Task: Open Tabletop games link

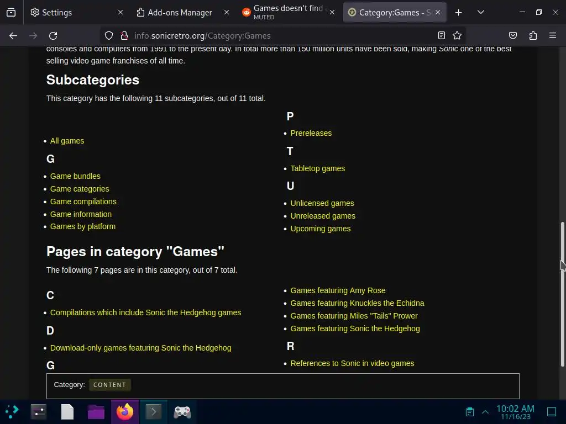Action: (318, 168)
